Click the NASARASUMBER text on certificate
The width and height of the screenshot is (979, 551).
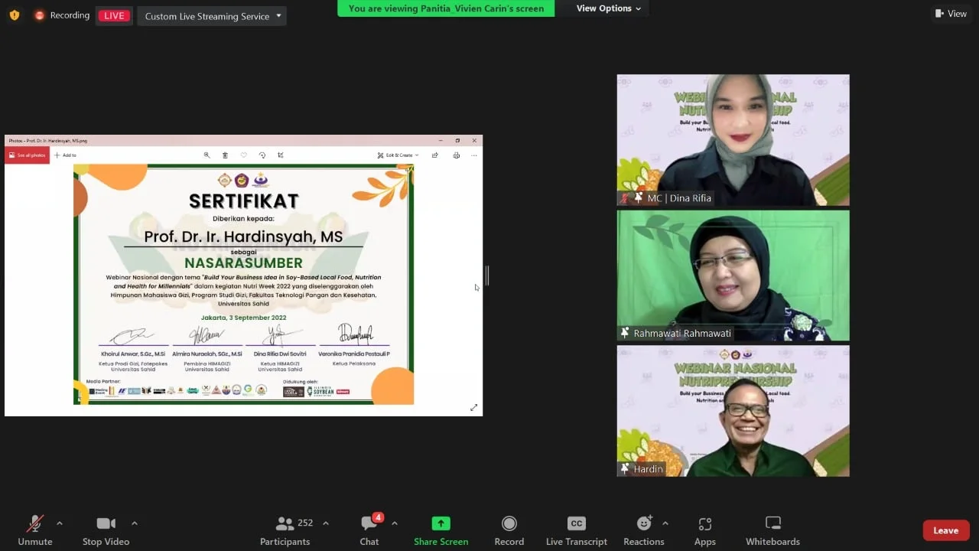[243, 263]
